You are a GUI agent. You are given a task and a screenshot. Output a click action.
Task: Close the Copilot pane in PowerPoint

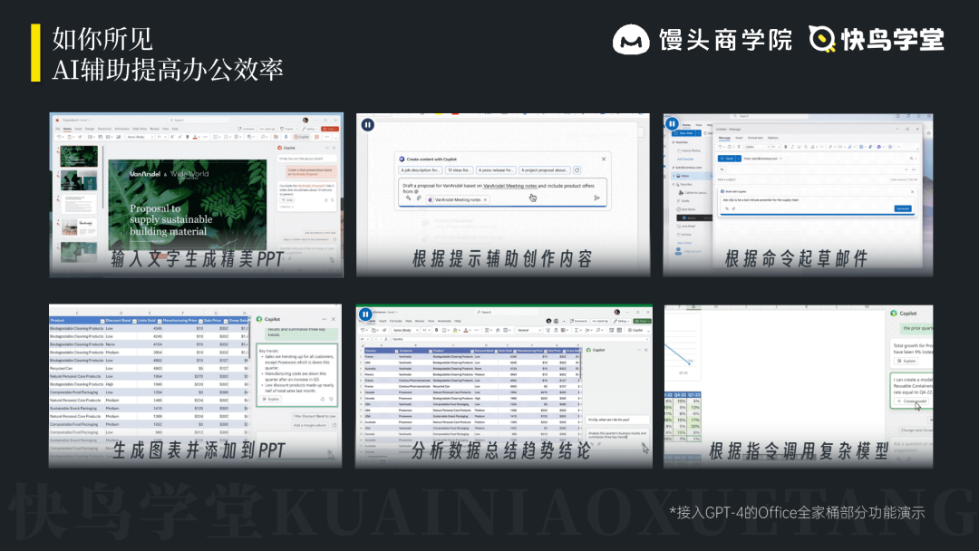click(334, 148)
